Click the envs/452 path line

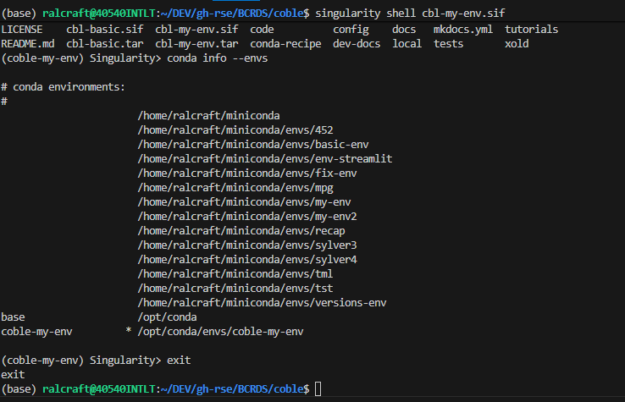click(x=235, y=129)
